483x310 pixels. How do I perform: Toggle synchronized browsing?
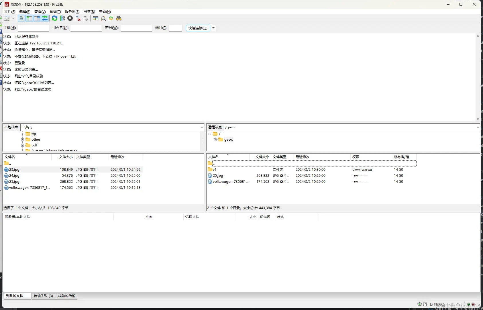click(x=111, y=18)
